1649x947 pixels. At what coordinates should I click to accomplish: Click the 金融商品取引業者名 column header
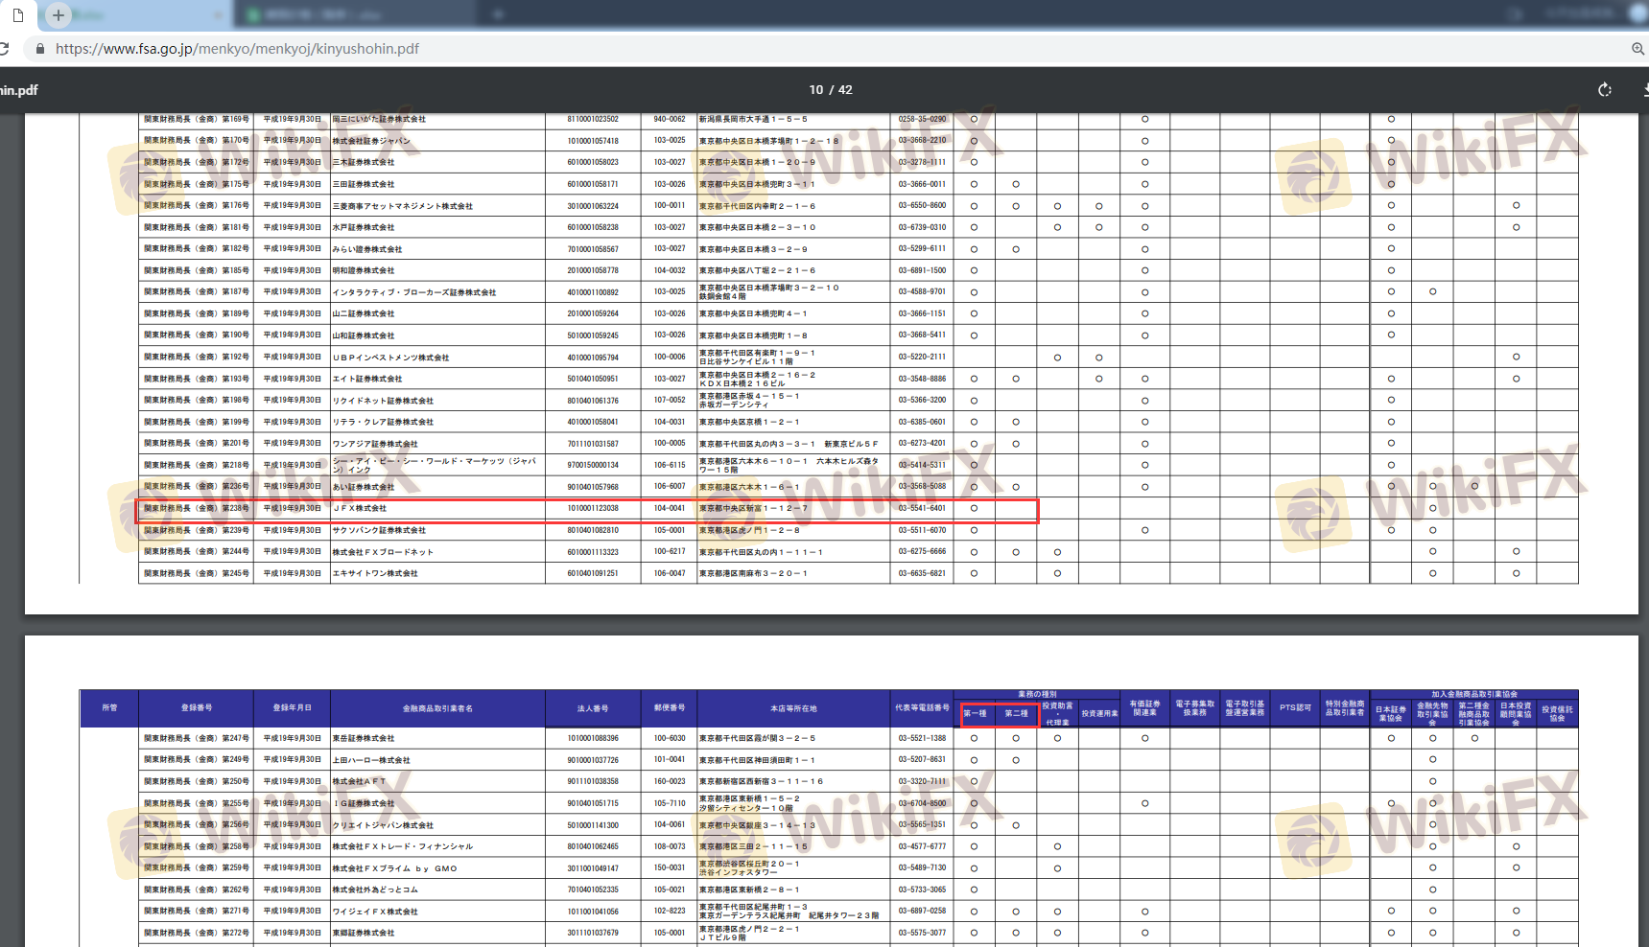point(437,708)
